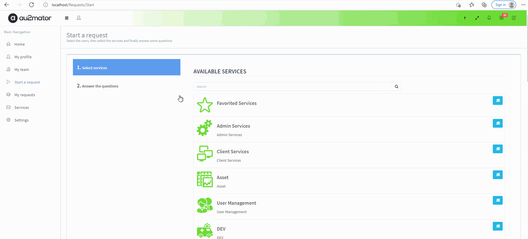This screenshot has height=239, width=528.
Task: Click the edit pencil icon in header
Action: 514,18
